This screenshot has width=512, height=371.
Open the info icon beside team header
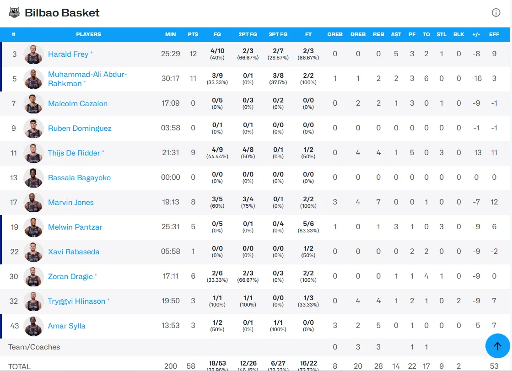(x=496, y=12)
